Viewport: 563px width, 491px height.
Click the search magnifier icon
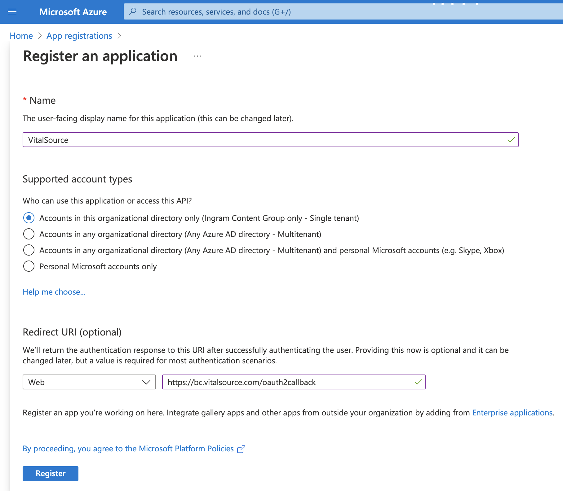(x=133, y=11)
